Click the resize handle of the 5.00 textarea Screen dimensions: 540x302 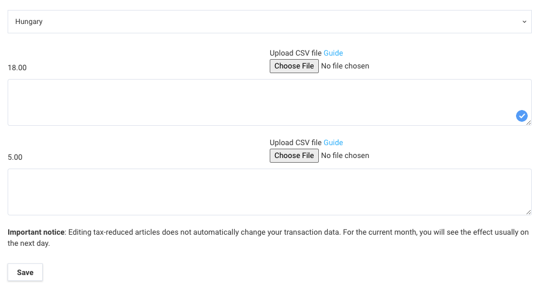click(x=529, y=212)
